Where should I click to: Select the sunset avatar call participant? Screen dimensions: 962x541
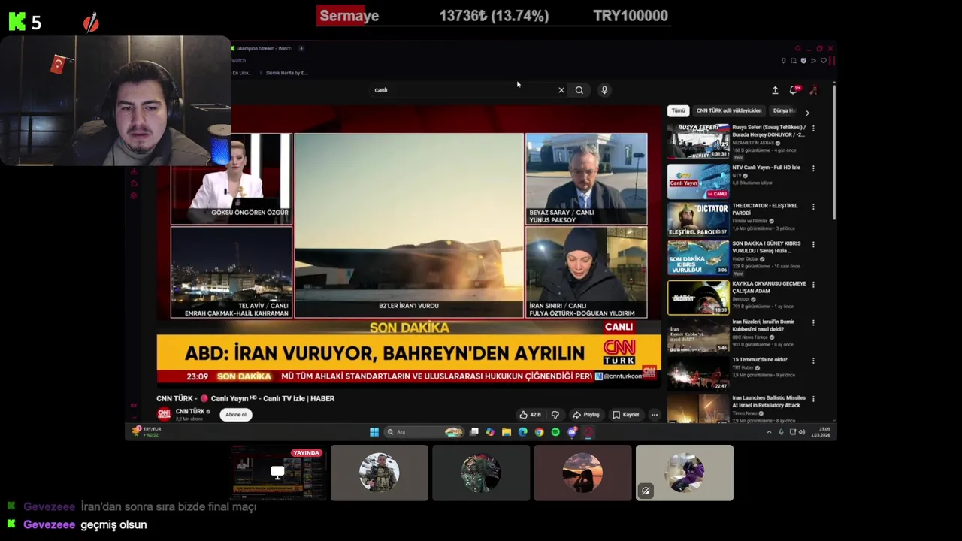[x=582, y=473]
